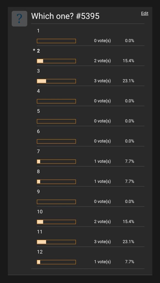Click the 0.0% percentage for option 1

click(130, 41)
